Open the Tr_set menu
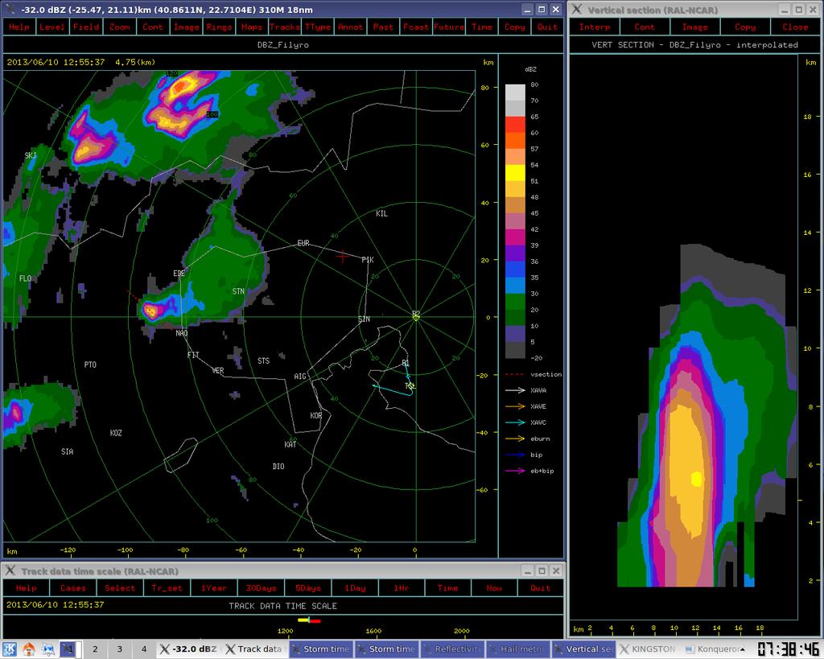This screenshot has height=659, width=824. pos(167,588)
